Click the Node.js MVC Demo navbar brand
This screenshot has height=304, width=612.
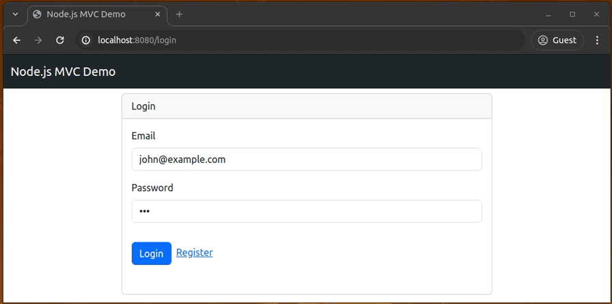[x=63, y=72]
